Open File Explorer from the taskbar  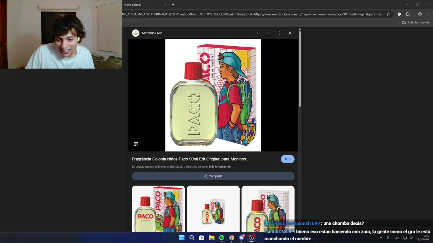[212, 238]
